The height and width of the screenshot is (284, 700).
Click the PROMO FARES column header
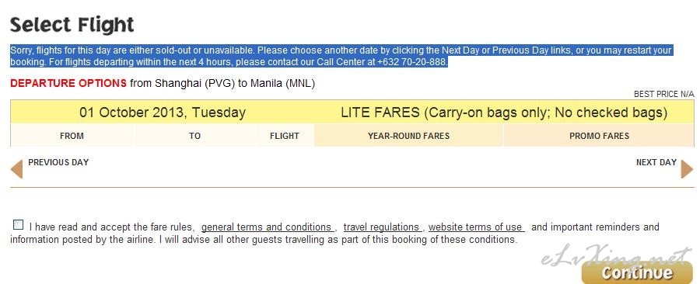click(x=599, y=136)
